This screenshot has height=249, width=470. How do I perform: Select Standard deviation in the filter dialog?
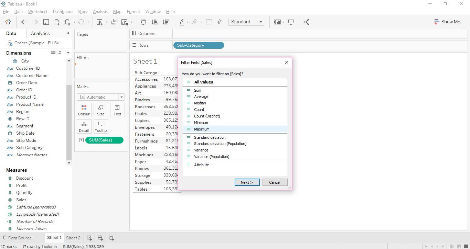pyautogui.click(x=210, y=137)
